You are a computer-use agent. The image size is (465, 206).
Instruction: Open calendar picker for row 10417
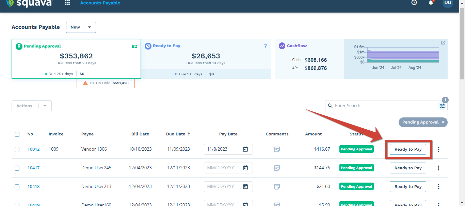pyautogui.click(x=245, y=168)
